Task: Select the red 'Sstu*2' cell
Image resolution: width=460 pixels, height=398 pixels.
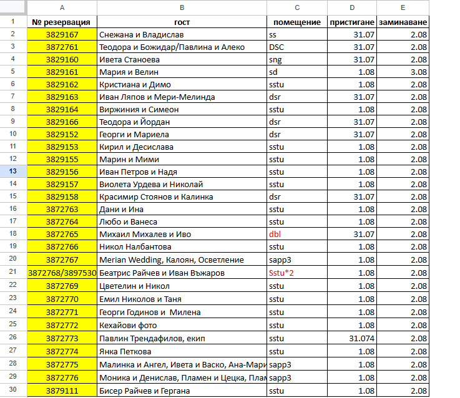Action: [297, 273]
